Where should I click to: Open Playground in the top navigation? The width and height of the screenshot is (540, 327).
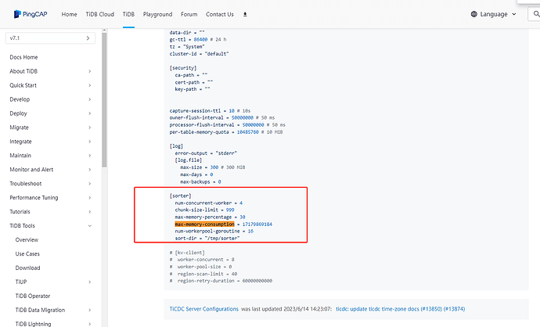tap(158, 14)
